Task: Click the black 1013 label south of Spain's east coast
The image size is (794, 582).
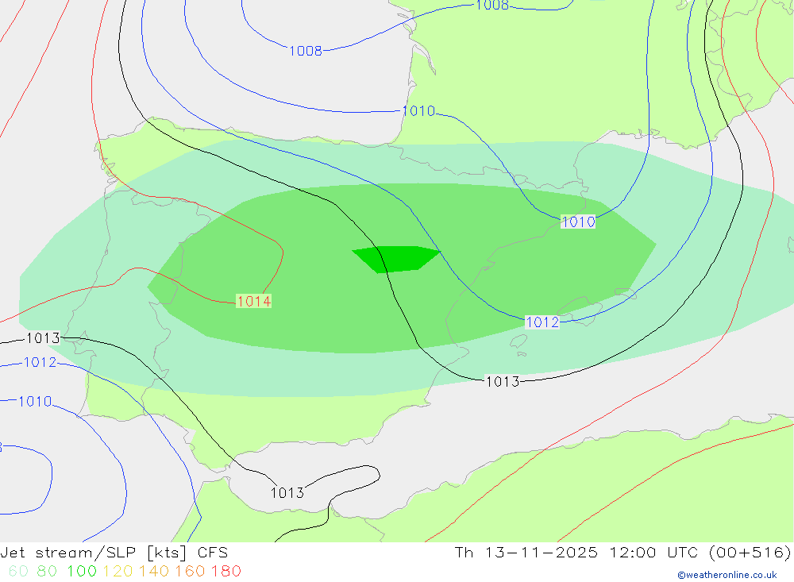Action: tap(503, 381)
